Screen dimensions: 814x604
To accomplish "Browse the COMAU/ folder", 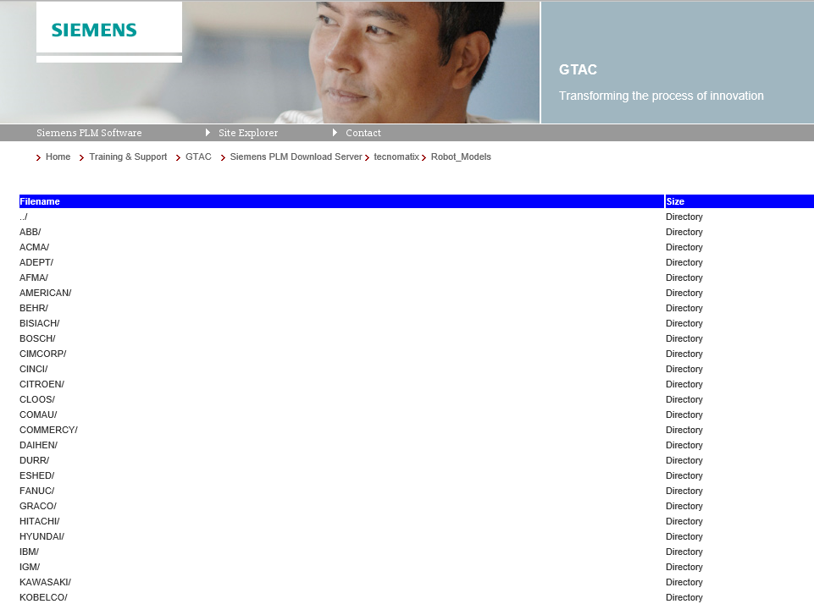I will pos(38,415).
